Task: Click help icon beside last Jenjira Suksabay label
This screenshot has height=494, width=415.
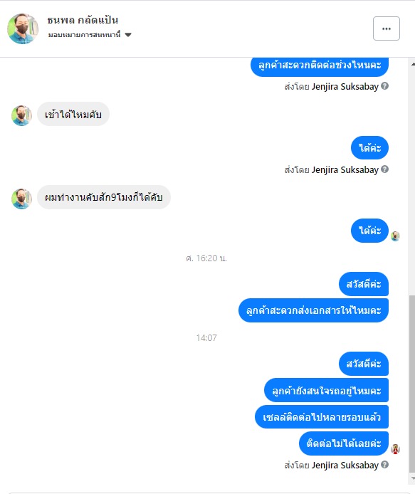Action: tap(384, 464)
